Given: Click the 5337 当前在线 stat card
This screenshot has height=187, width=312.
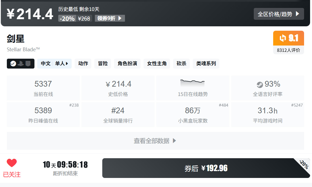Looking at the screenshot, I should [x=43, y=88].
